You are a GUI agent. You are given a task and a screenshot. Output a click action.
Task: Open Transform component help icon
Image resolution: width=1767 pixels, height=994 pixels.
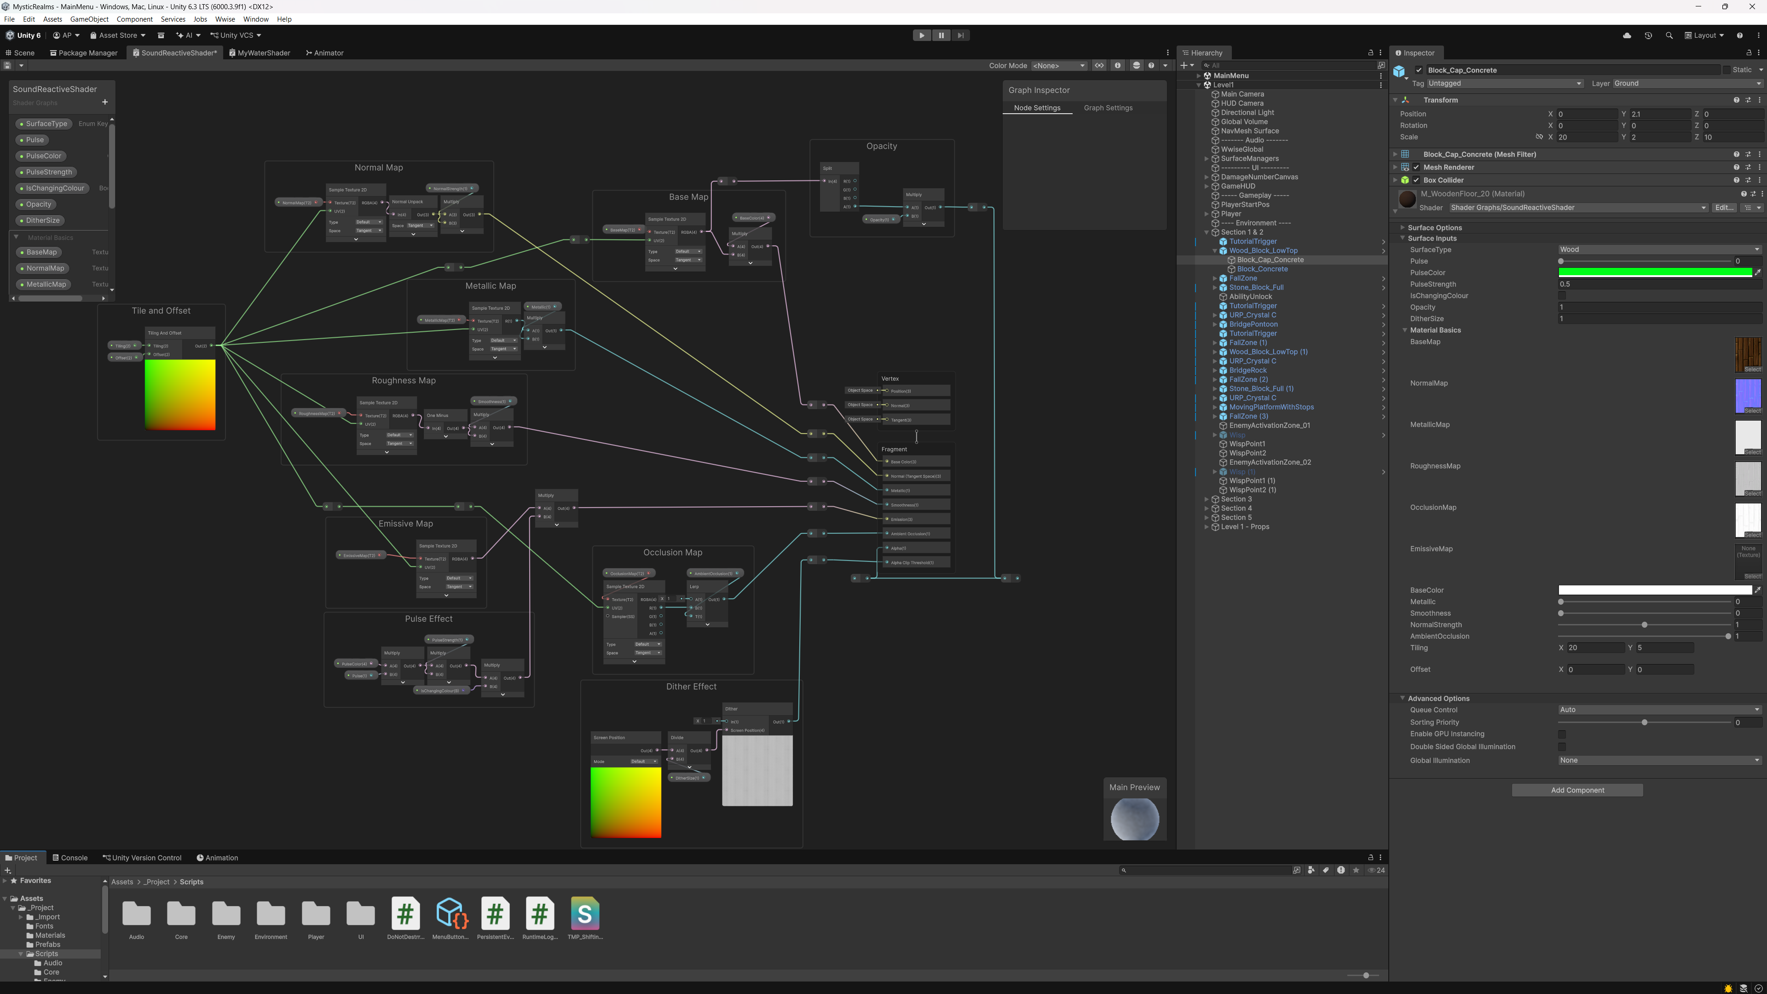coord(1736,100)
